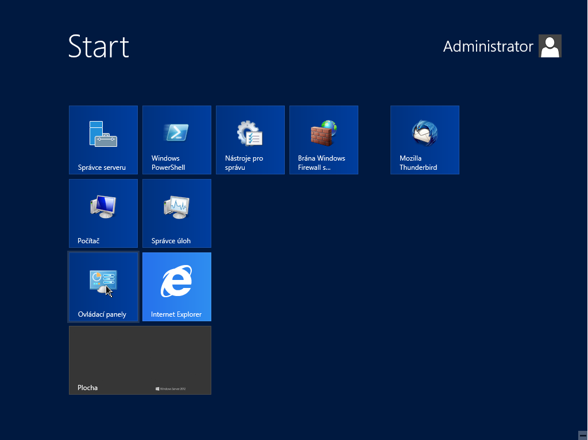Click the zoom-out minus button in corner

[x=582, y=434]
